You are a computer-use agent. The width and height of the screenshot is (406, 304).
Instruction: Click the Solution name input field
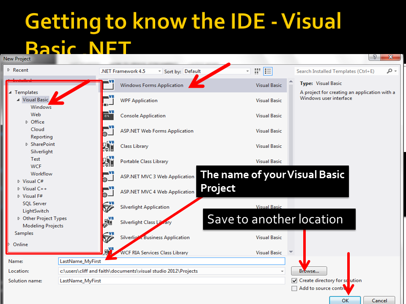tap(172, 281)
